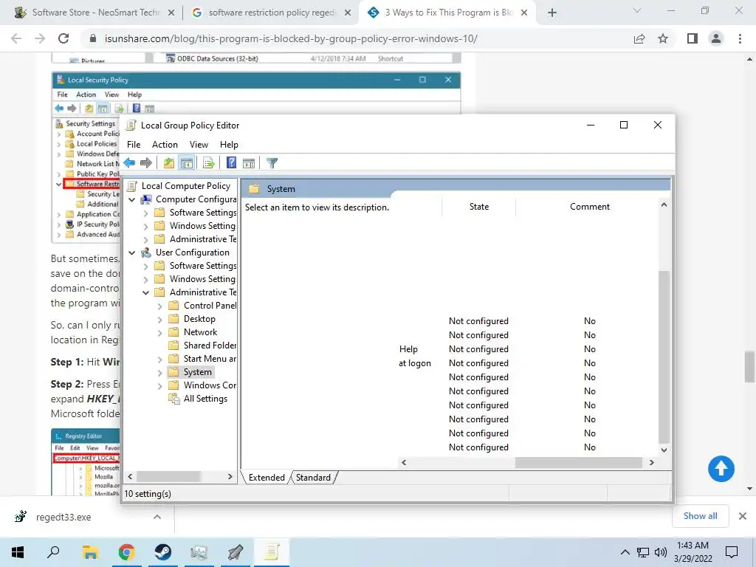Image resolution: width=756 pixels, height=567 pixels.
Task: Expand the System tree node arrow
Action: [x=159, y=372]
